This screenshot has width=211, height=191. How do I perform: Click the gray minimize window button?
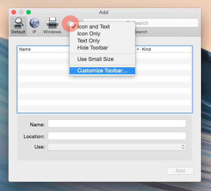point(21,12)
